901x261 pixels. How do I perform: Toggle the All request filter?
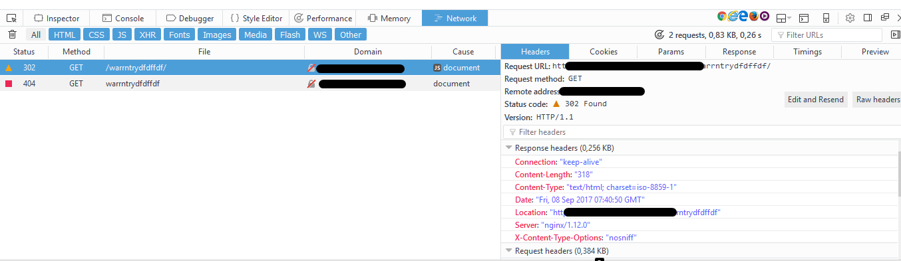click(36, 35)
